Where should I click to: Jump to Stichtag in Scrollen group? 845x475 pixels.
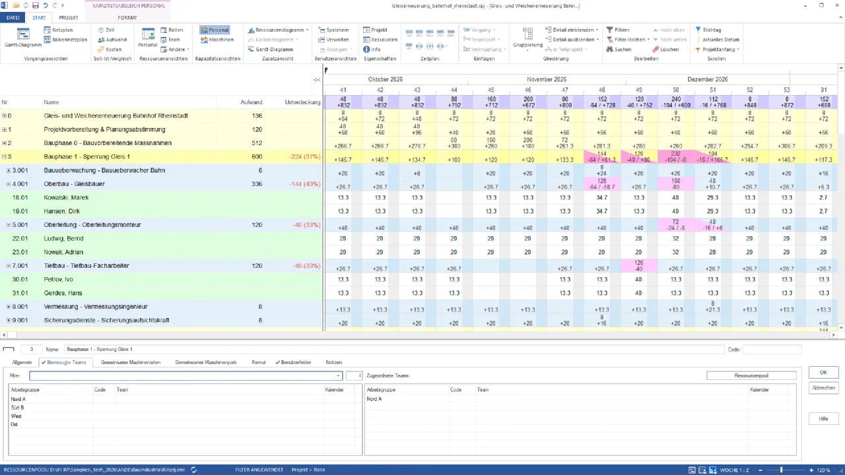[x=708, y=30]
